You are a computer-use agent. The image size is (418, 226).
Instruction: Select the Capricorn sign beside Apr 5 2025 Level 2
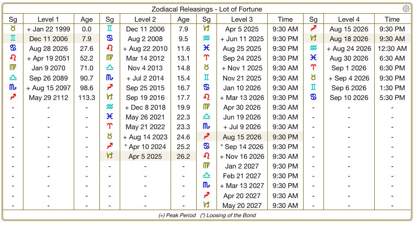[x=110, y=156]
